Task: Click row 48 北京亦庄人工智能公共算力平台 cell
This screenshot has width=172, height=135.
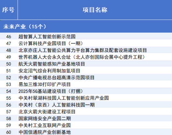Action: pos(95,50)
